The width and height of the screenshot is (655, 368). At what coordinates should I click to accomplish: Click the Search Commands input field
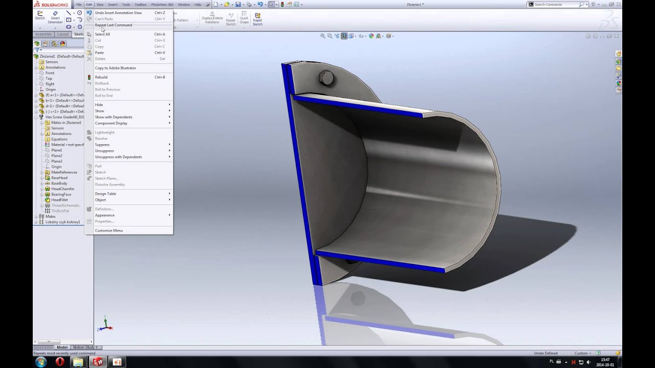556,5
